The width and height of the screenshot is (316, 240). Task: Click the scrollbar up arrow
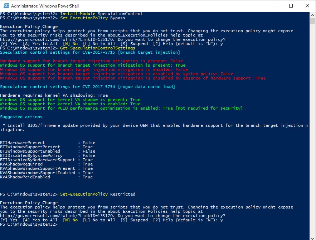click(312, 15)
